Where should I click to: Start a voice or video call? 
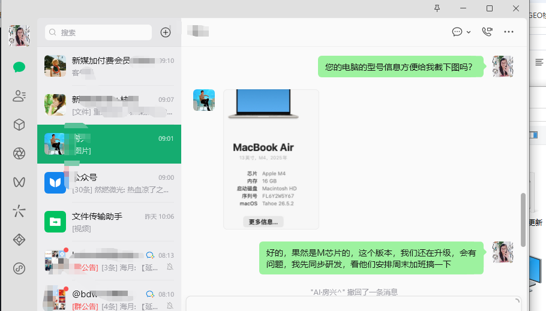(x=487, y=32)
